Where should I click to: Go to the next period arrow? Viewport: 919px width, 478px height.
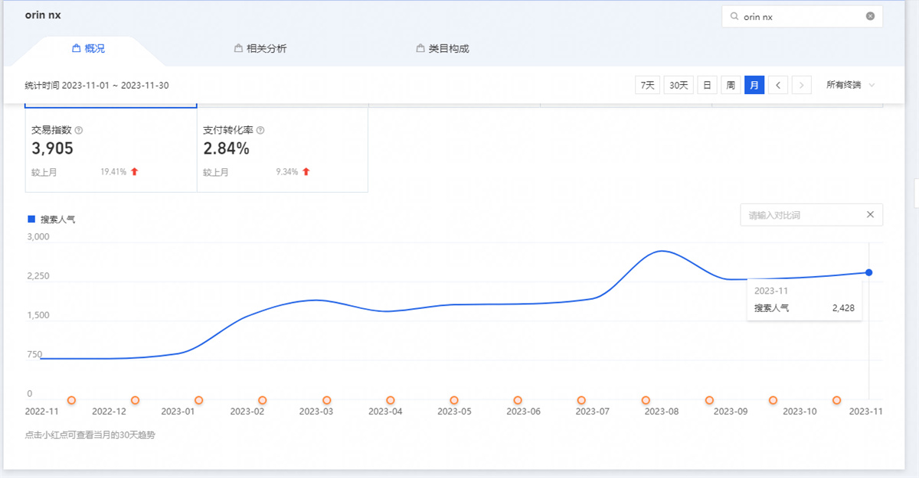(802, 85)
